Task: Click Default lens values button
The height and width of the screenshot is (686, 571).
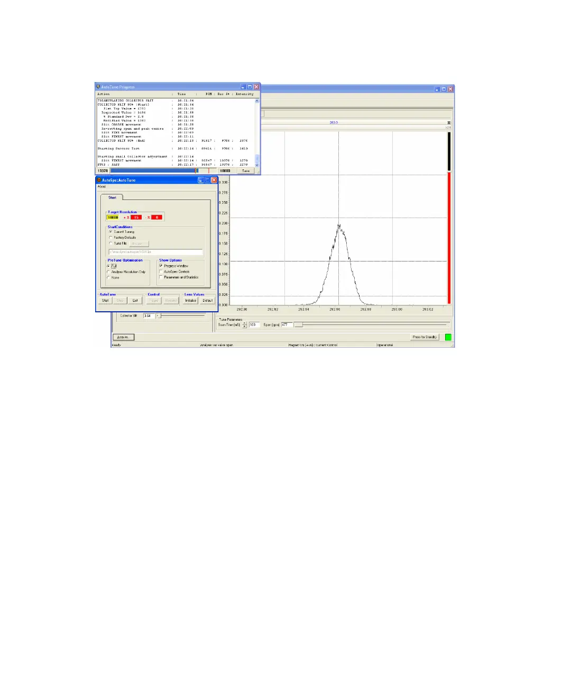Action: coord(208,301)
